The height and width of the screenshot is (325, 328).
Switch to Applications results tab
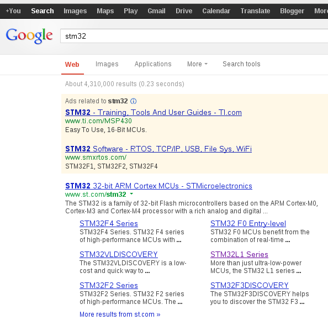(x=153, y=64)
